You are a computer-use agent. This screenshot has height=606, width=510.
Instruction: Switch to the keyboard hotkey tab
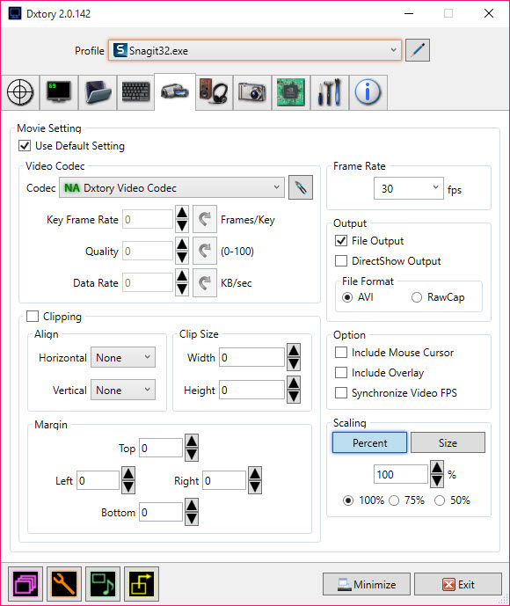(x=136, y=92)
